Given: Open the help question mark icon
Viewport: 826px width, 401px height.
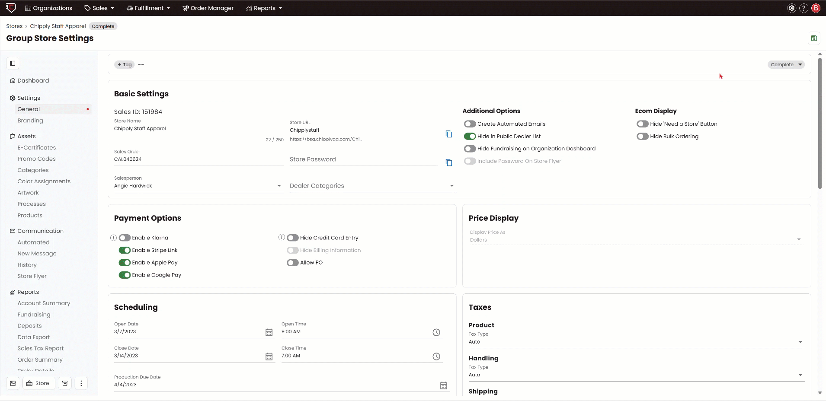Looking at the screenshot, I should [803, 8].
